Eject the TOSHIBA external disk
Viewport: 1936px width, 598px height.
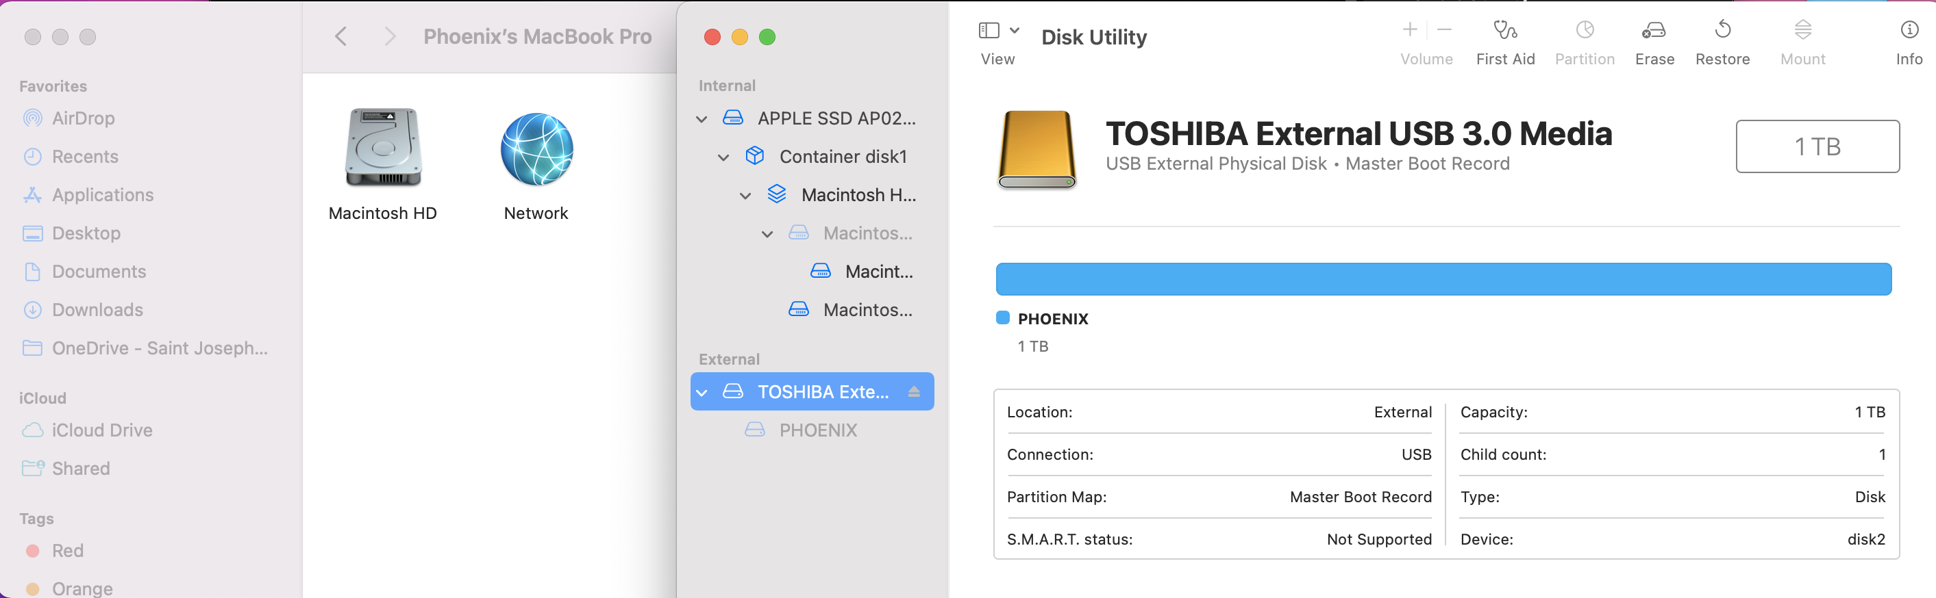tap(913, 391)
